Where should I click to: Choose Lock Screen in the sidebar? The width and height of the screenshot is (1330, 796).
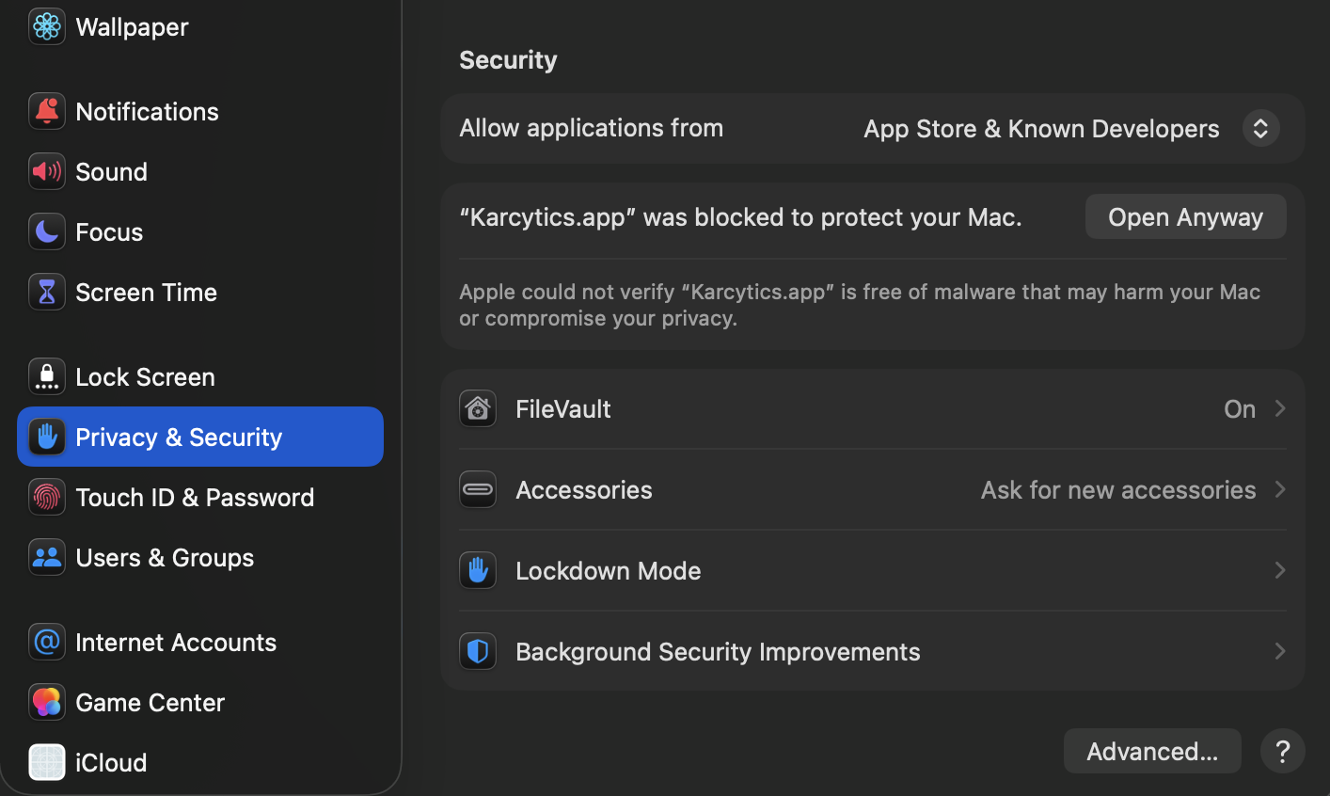(200, 376)
